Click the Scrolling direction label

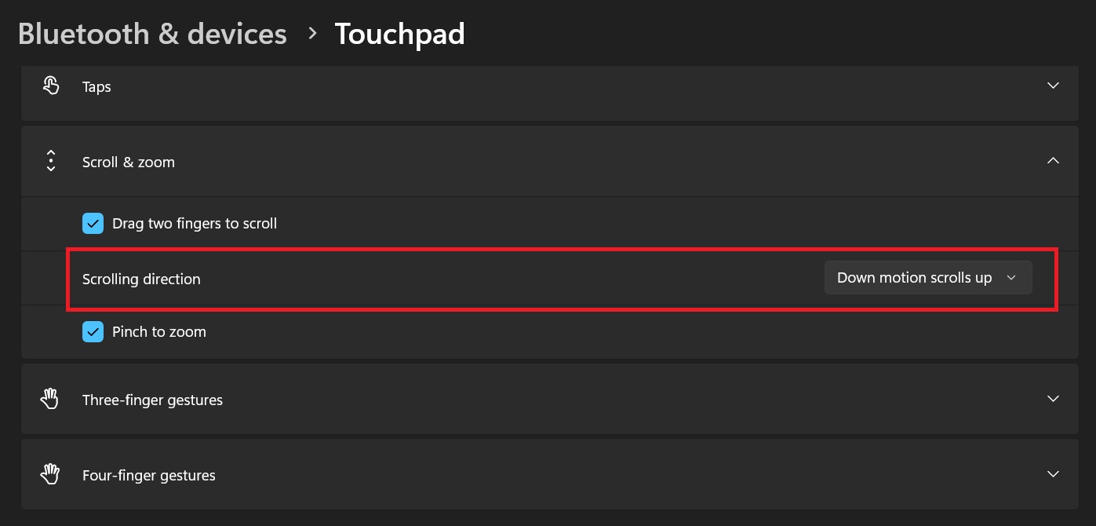141,279
